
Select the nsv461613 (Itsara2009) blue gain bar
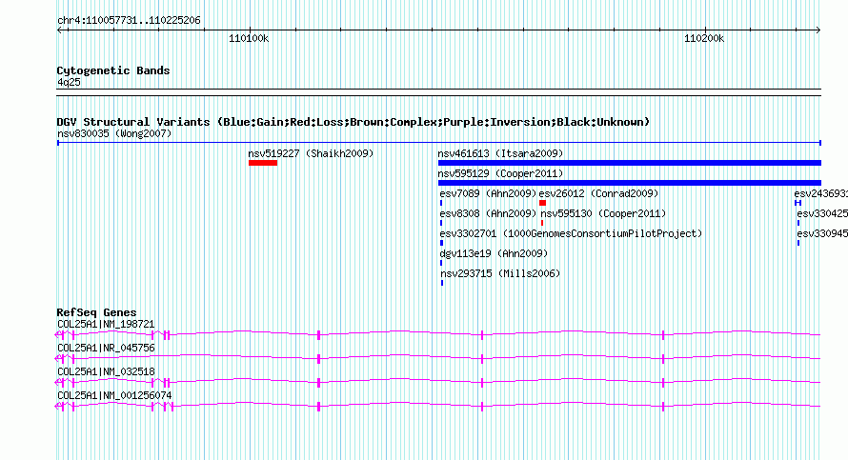coord(630,163)
